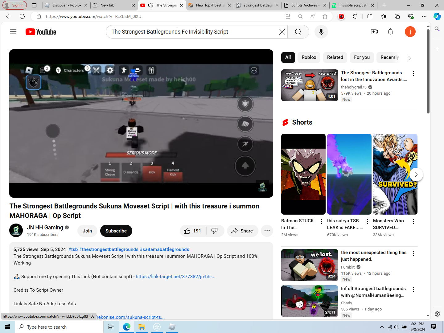Open Settings and more ellipsis menu
Image resolution: width=444 pixels, height=333 pixels.
(424, 16)
